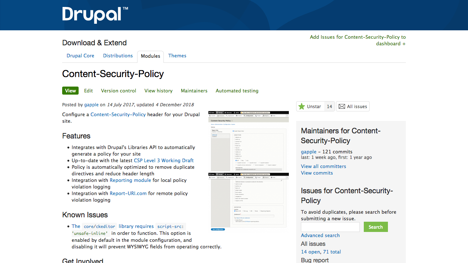Click the Download & Extend heading

point(94,43)
